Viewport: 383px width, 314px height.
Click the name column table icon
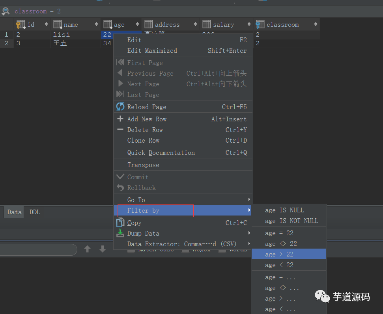pos(58,24)
